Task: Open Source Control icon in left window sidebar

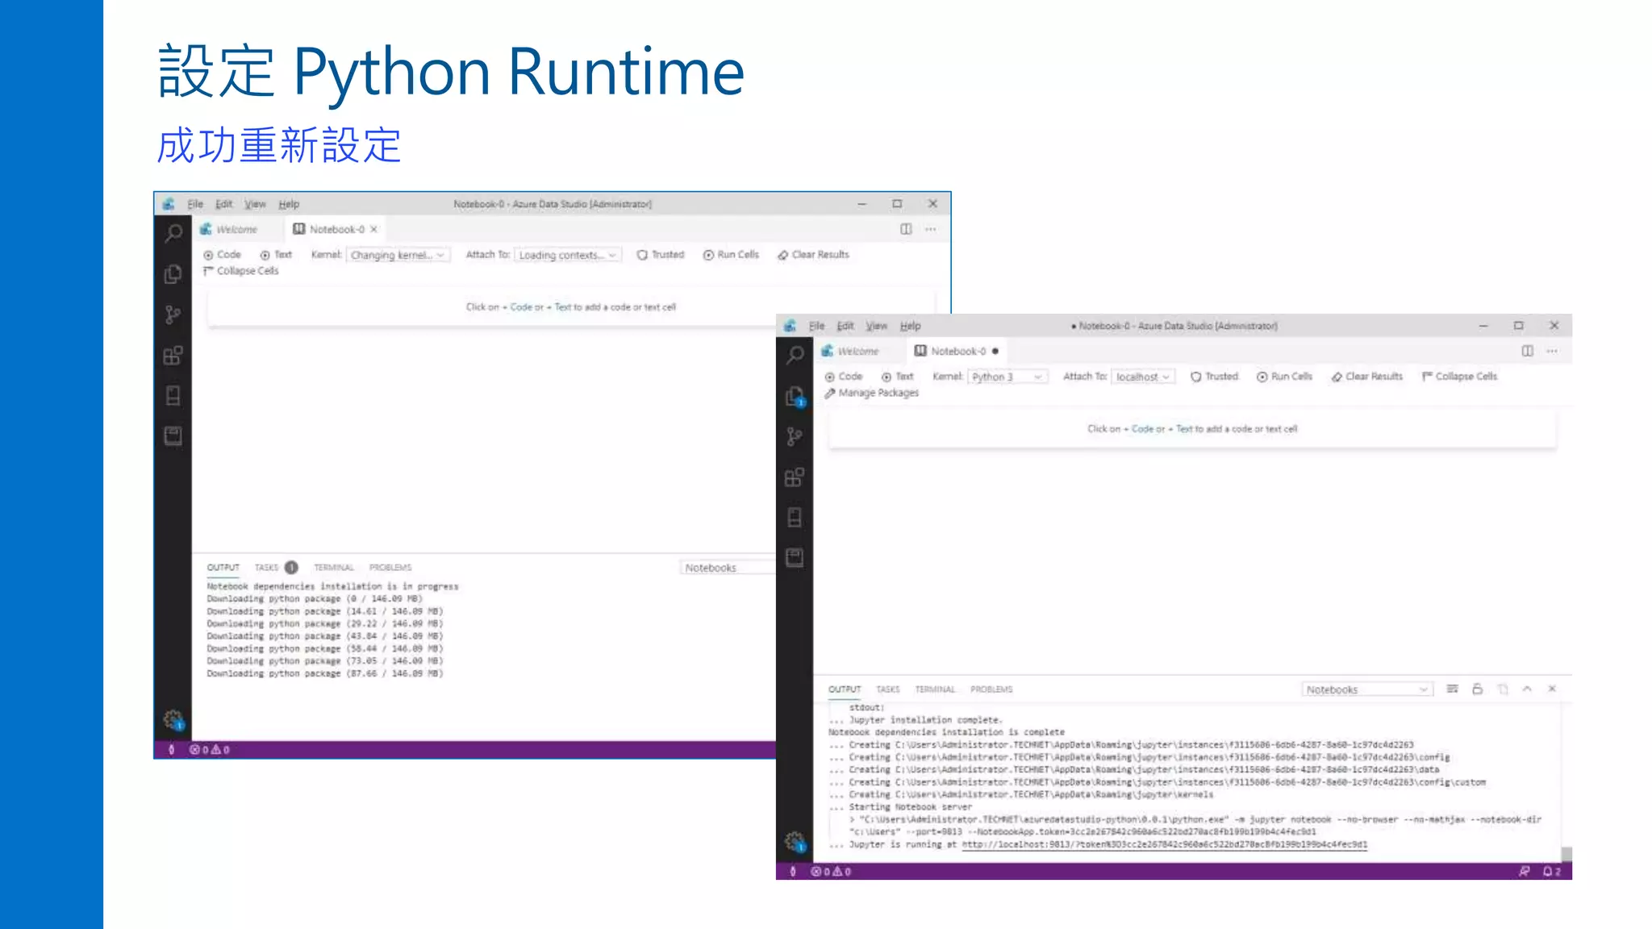Action: [x=173, y=315]
